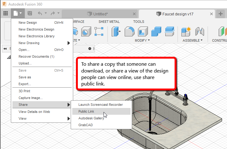Viewport: 227px width, 149px height.
Task: Click the Redo arrow
Action: coord(53,14)
